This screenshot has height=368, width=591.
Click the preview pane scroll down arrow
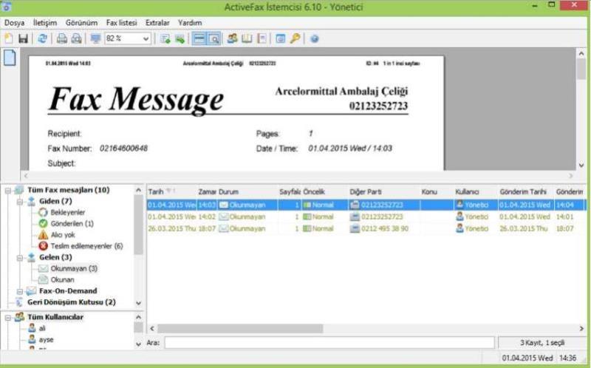coord(581,165)
